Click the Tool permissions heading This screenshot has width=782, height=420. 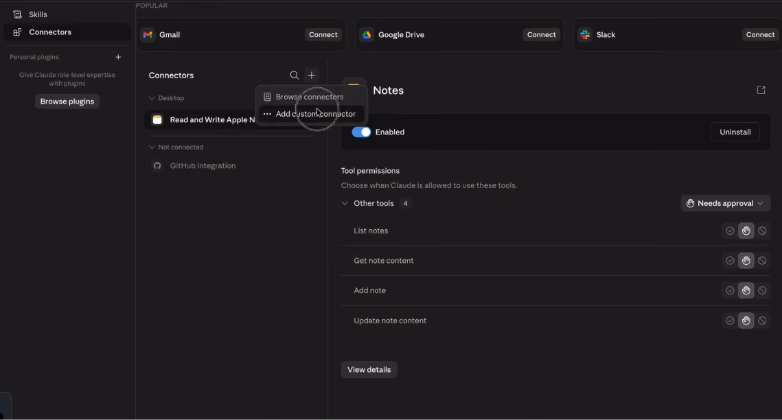(x=370, y=171)
